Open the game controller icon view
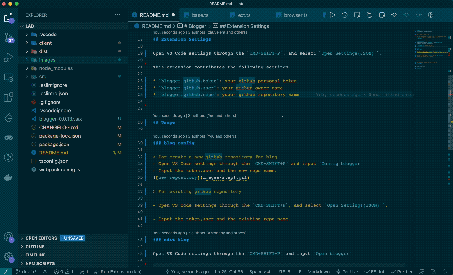453x275 pixels. 9,137
